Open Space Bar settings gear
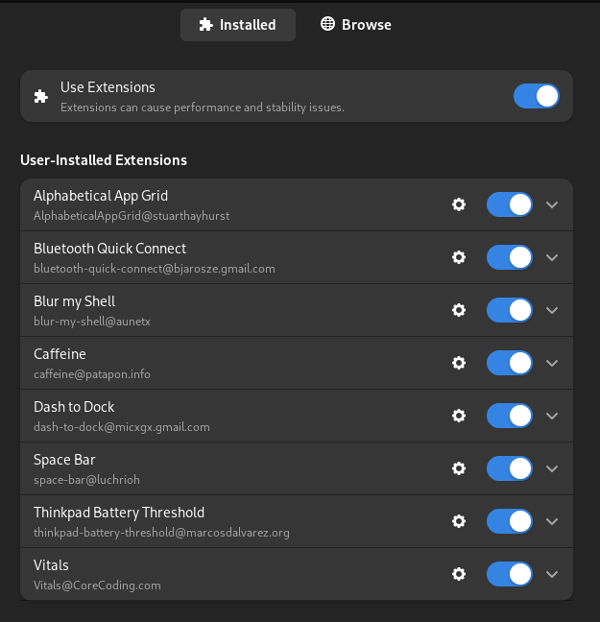 pos(459,468)
